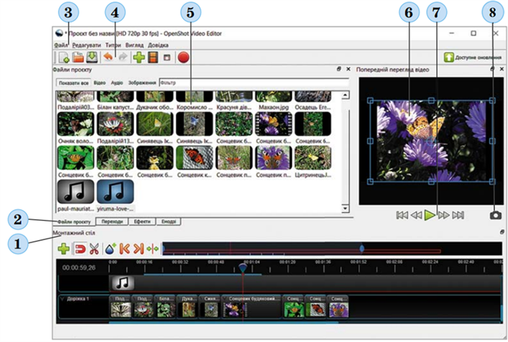Viewport: 508px width, 342px height.
Task: Jump to start of video preview
Action: (x=401, y=215)
